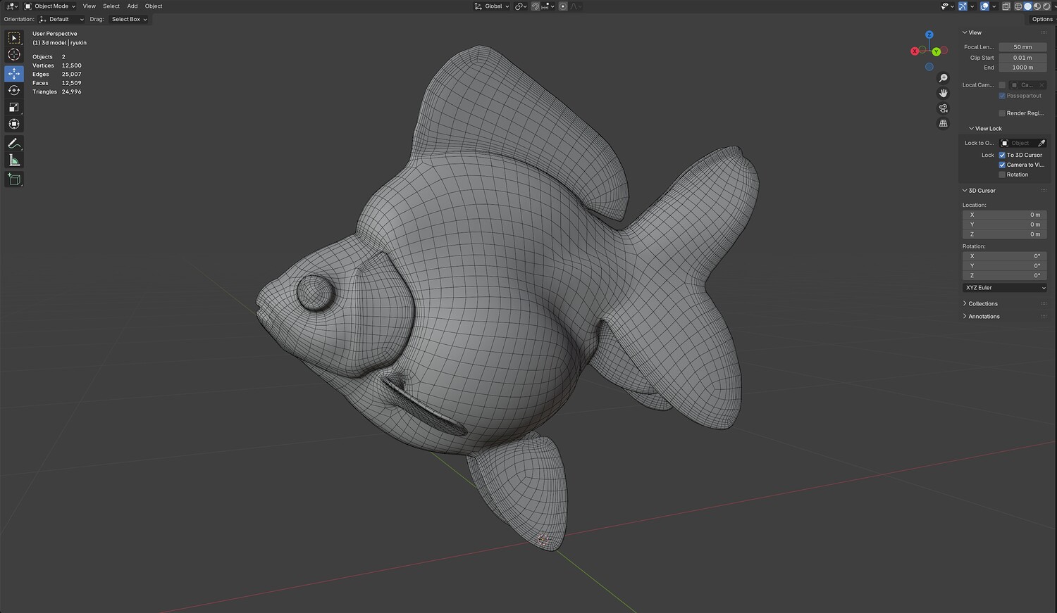Toggle X-ray mode

tap(1006, 6)
